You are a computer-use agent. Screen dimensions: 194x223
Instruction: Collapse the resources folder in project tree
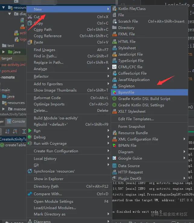pos(4,7)
